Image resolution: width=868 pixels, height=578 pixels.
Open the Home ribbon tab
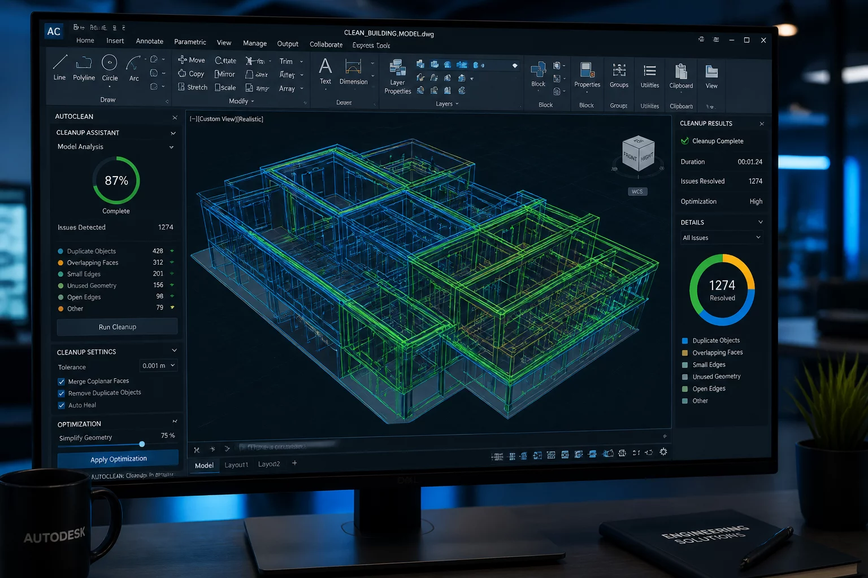85,41
